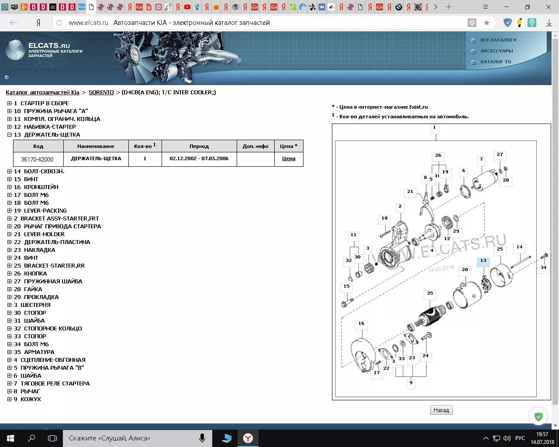
Task: Click the ELCATS.RU globe logo
Action: [14, 49]
